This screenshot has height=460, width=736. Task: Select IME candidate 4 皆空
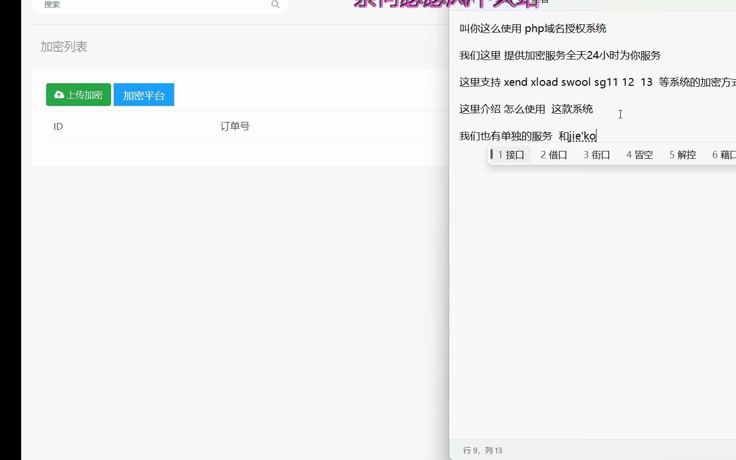click(x=639, y=154)
